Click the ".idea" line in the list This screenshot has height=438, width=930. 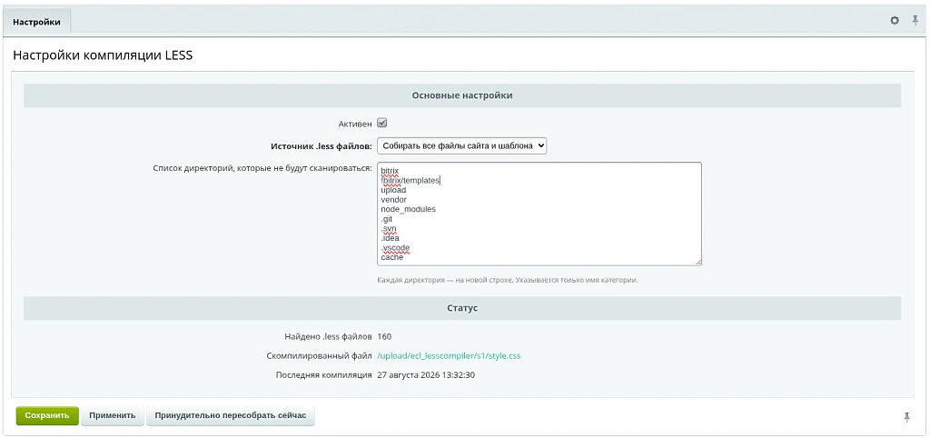(390, 238)
